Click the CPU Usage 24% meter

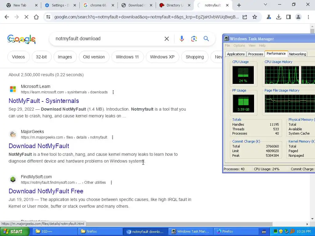243,75
